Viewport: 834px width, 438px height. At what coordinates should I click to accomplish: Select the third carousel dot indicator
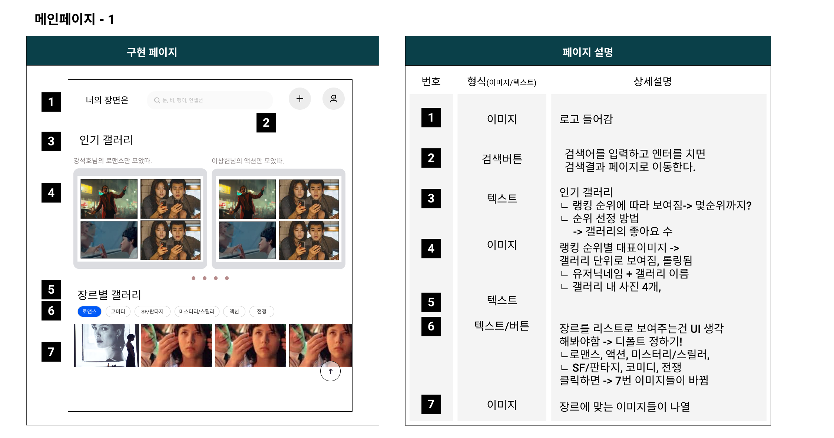pos(215,278)
